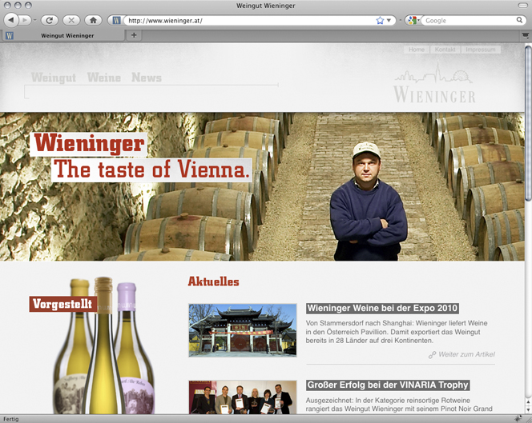This screenshot has width=532, height=423.
Task: Click the vertical page scrollbar thumb
Action: point(528,124)
